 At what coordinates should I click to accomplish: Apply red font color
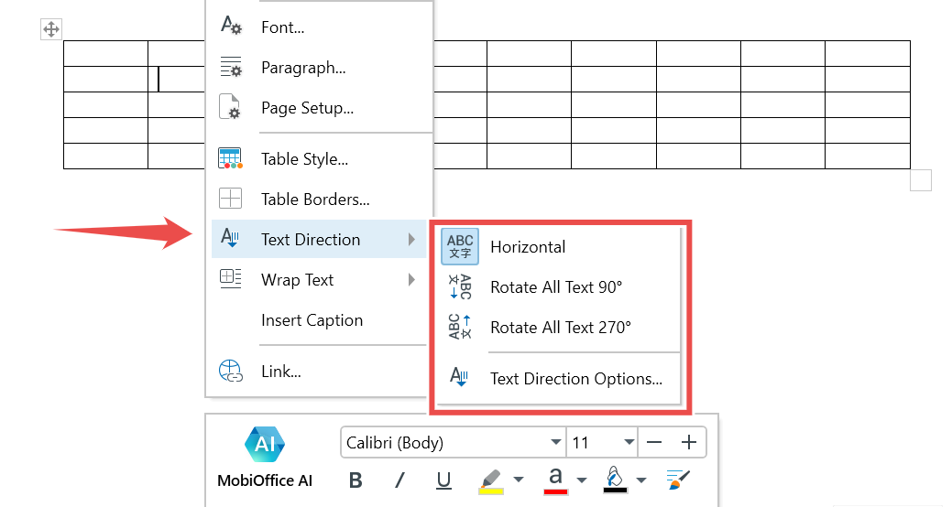(x=555, y=481)
